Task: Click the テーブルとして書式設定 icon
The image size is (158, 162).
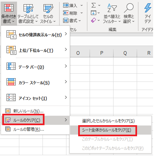Action: (x=28, y=8)
